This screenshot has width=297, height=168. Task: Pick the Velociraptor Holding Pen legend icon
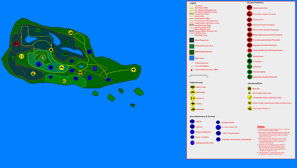coord(250,108)
